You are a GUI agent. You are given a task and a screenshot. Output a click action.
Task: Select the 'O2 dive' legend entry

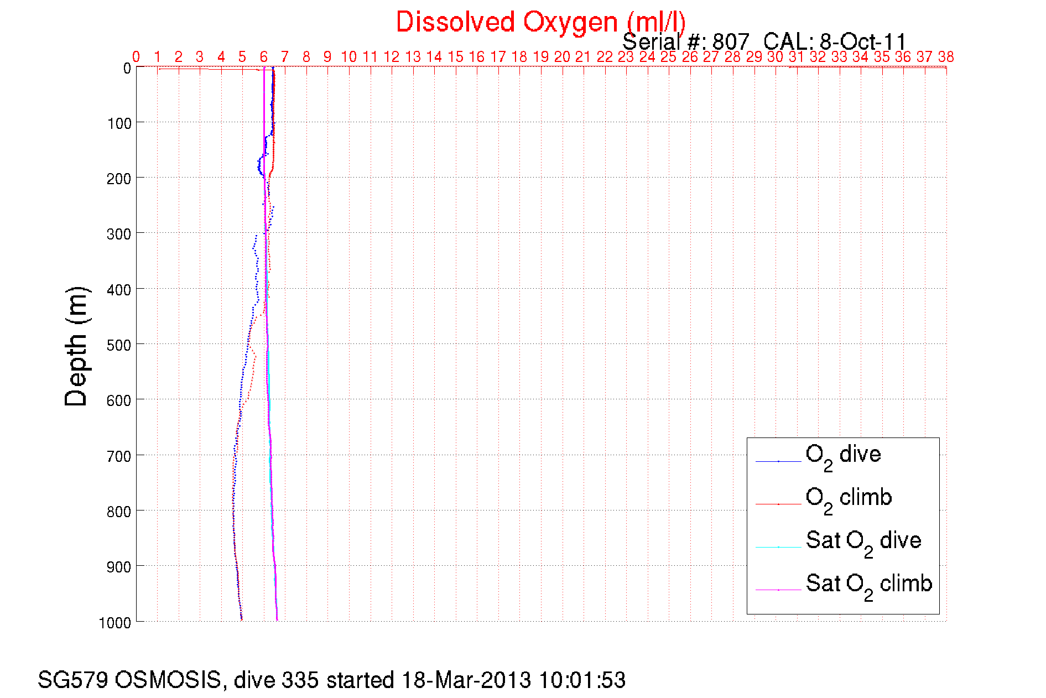(843, 457)
